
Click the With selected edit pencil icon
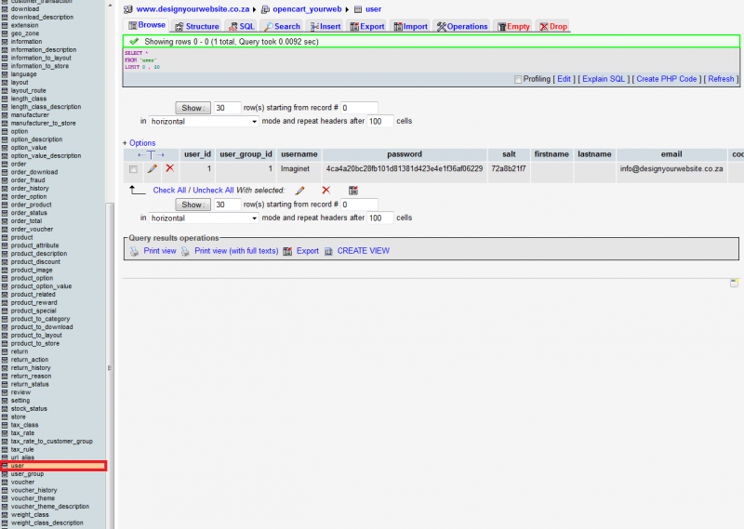tap(299, 191)
